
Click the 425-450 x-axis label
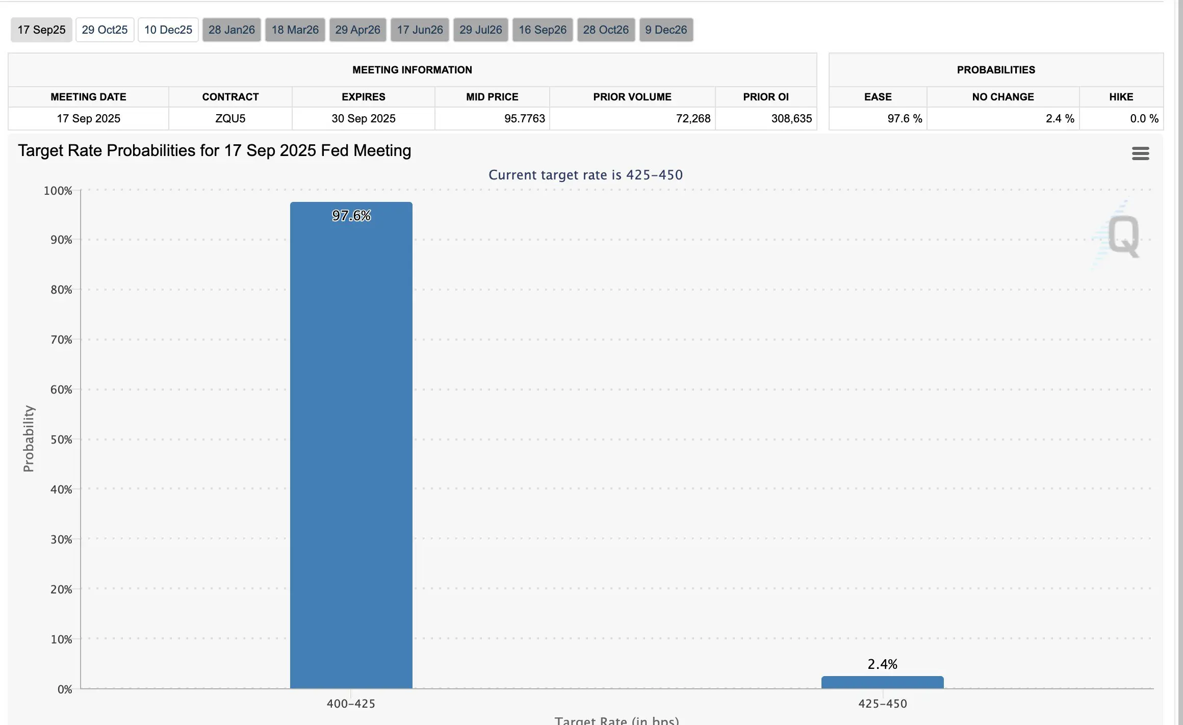[x=882, y=704]
